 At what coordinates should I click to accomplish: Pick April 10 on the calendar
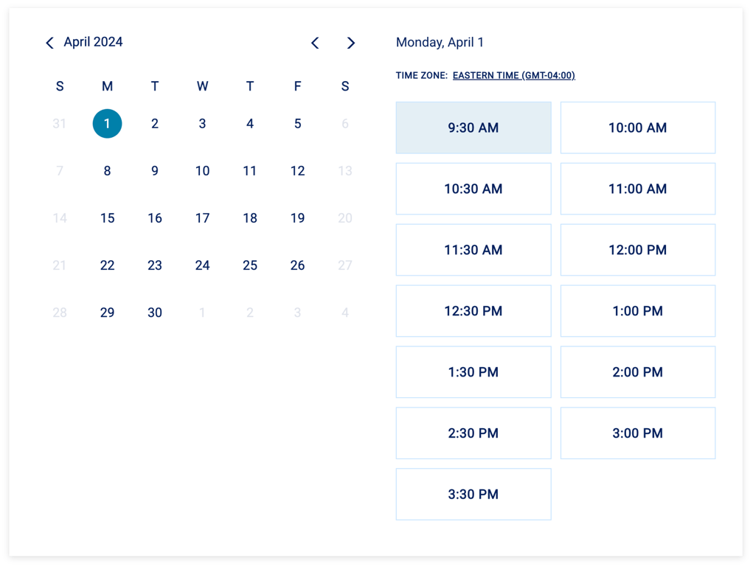click(202, 171)
